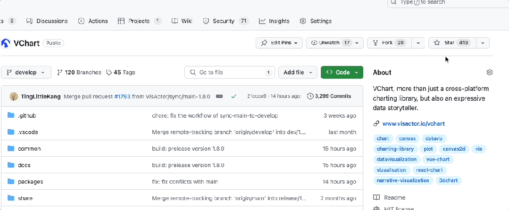
Task: Select the datavisualization topic tag
Action: [396, 160]
